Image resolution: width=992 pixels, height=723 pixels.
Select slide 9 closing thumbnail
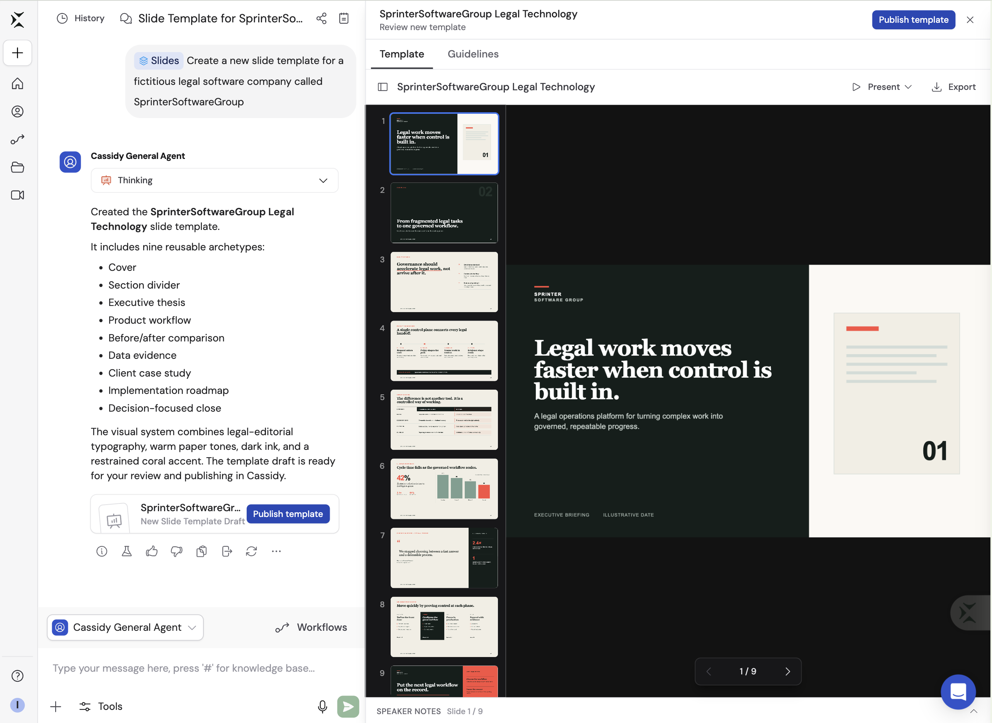(x=444, y=681)
